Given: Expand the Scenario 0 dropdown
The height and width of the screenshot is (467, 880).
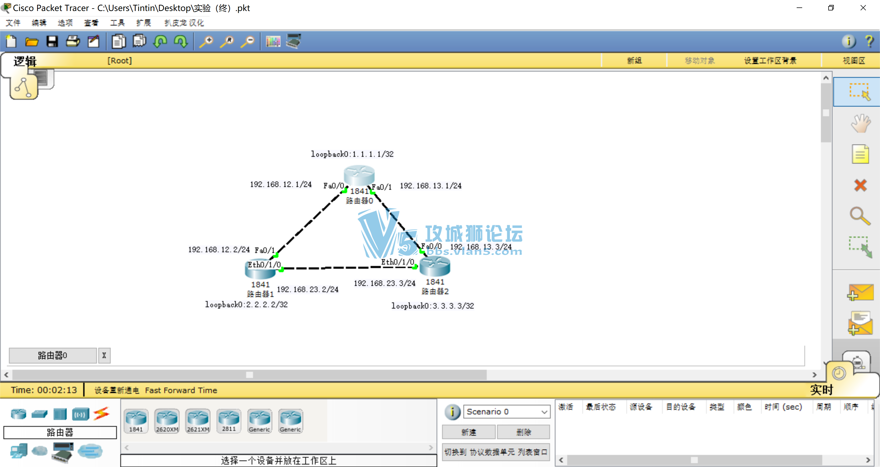Looking at the screenshot, I should tap(507, 412).
